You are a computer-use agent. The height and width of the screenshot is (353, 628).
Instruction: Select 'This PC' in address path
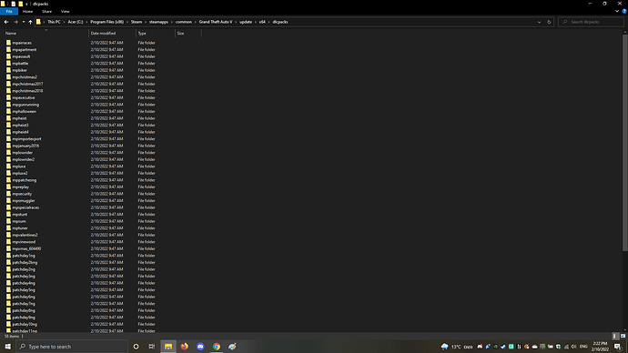coord(54,22)
